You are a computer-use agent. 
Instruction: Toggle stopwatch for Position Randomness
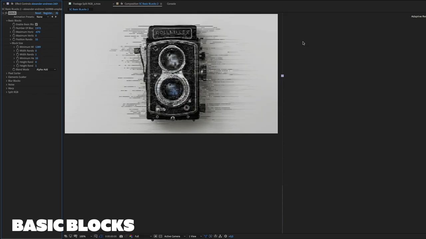(14, 40)
